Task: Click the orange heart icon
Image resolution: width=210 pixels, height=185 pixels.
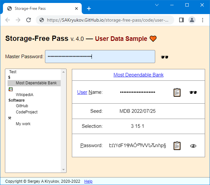Action: coord(153,39)
